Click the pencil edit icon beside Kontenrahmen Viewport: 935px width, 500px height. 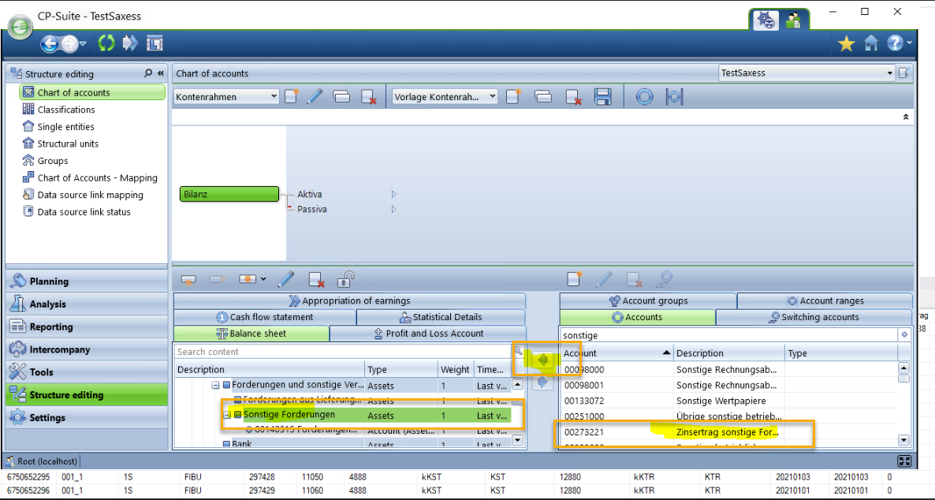315,97
